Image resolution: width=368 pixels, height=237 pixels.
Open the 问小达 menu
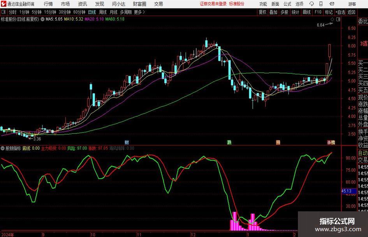[x=118, y=4]
